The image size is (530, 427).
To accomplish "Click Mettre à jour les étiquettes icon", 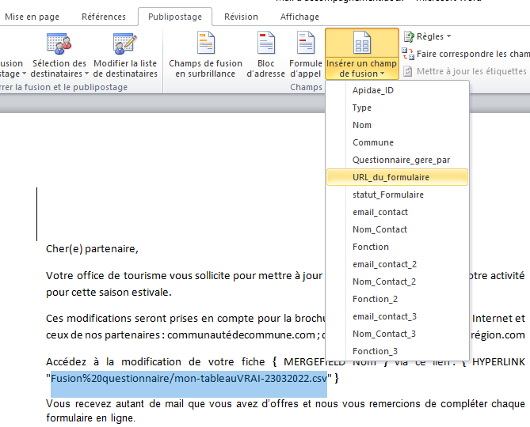I will [408, 71].
